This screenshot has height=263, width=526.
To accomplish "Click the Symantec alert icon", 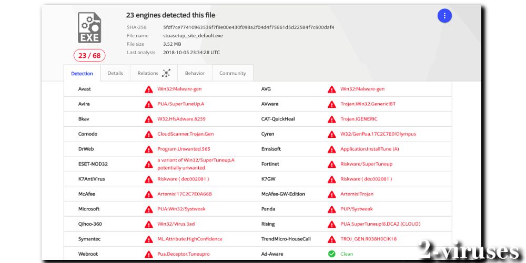I will (x=149, y=239).
